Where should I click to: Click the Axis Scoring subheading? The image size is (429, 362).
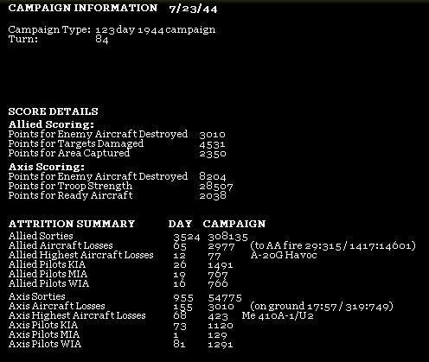point(47,167)
